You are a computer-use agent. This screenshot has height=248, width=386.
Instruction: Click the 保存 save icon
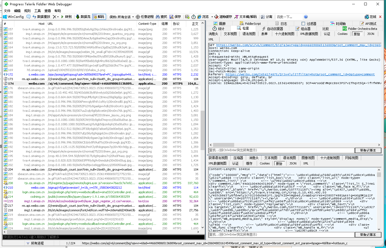click(x=171, y=17)
